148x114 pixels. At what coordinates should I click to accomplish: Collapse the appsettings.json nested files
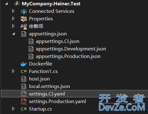pos(14,34)
